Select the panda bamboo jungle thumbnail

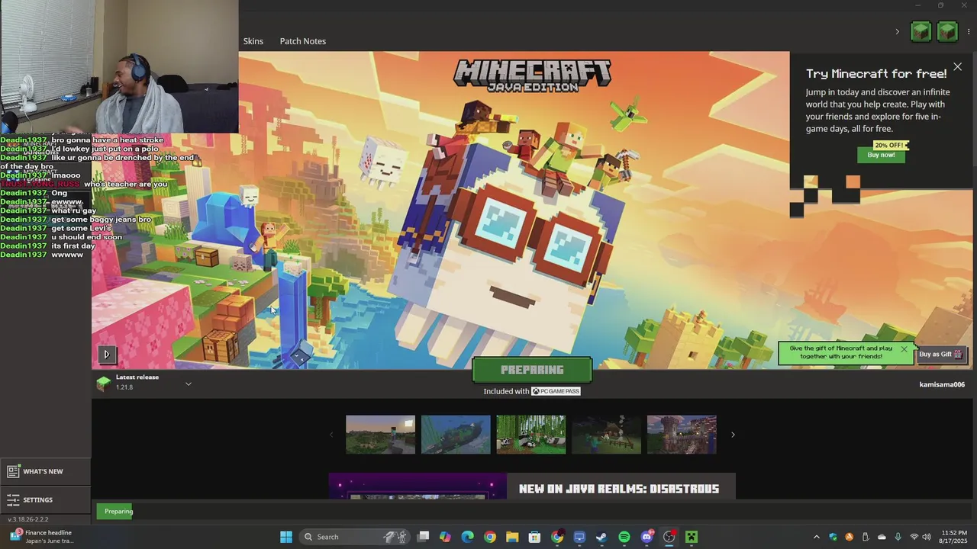point(531,435)
